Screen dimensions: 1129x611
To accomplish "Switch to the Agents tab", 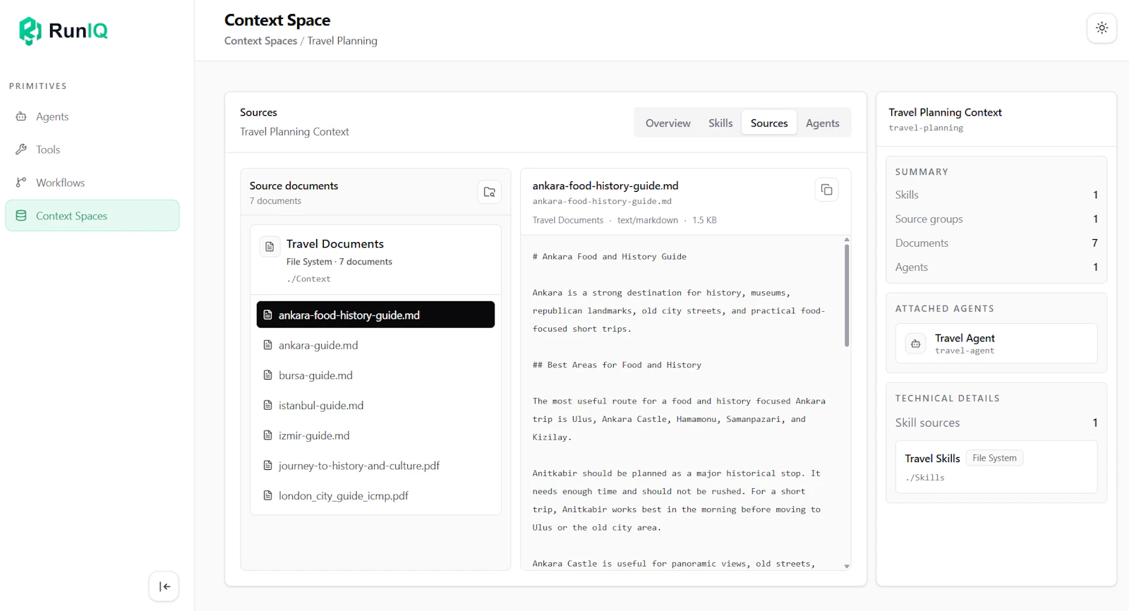I will click(822, 123).
